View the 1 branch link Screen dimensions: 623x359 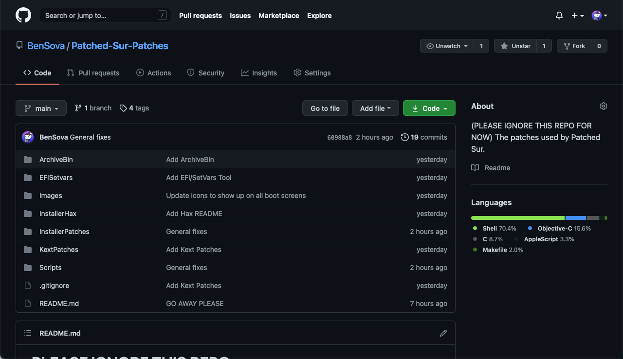pyautogui.click(x=93, y=108)
